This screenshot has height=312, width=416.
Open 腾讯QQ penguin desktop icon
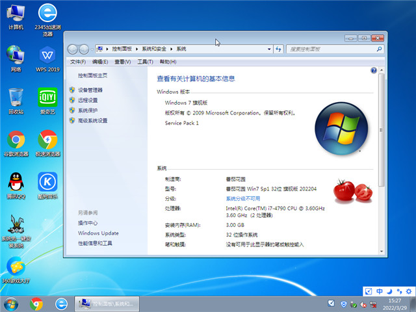coord(16,186)
